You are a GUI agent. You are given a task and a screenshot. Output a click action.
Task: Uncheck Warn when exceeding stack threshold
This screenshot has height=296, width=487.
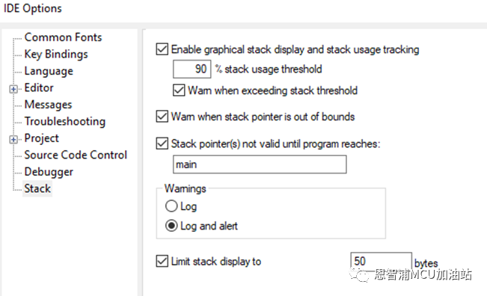click(x=179, y=90)
